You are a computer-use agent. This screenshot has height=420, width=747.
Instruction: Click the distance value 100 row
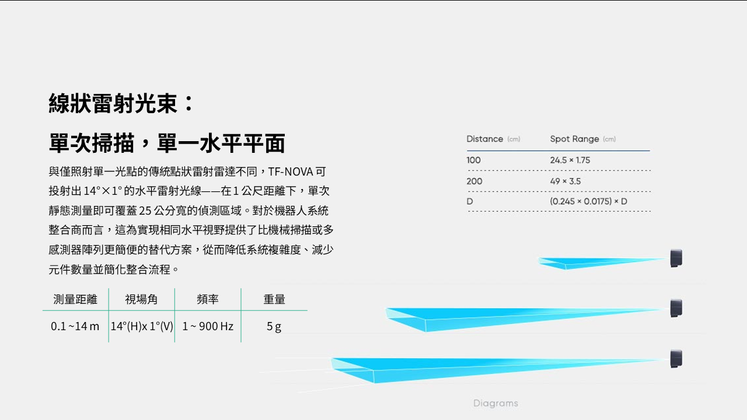[473, 160]
